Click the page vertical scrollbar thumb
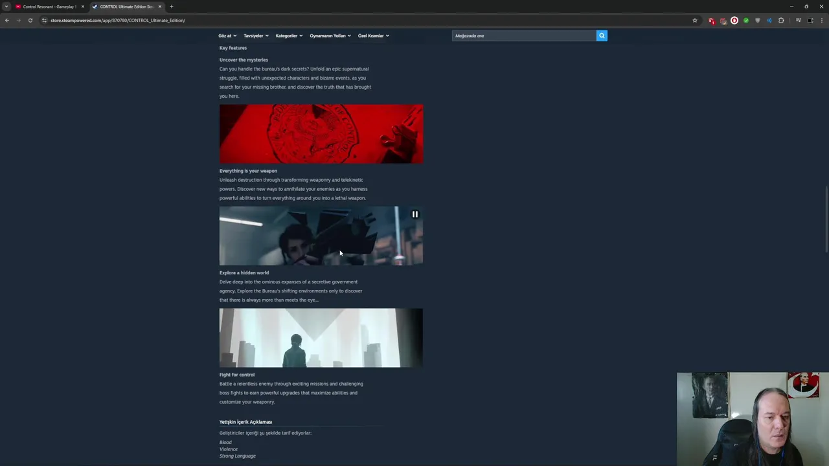 tap(826, 220)
